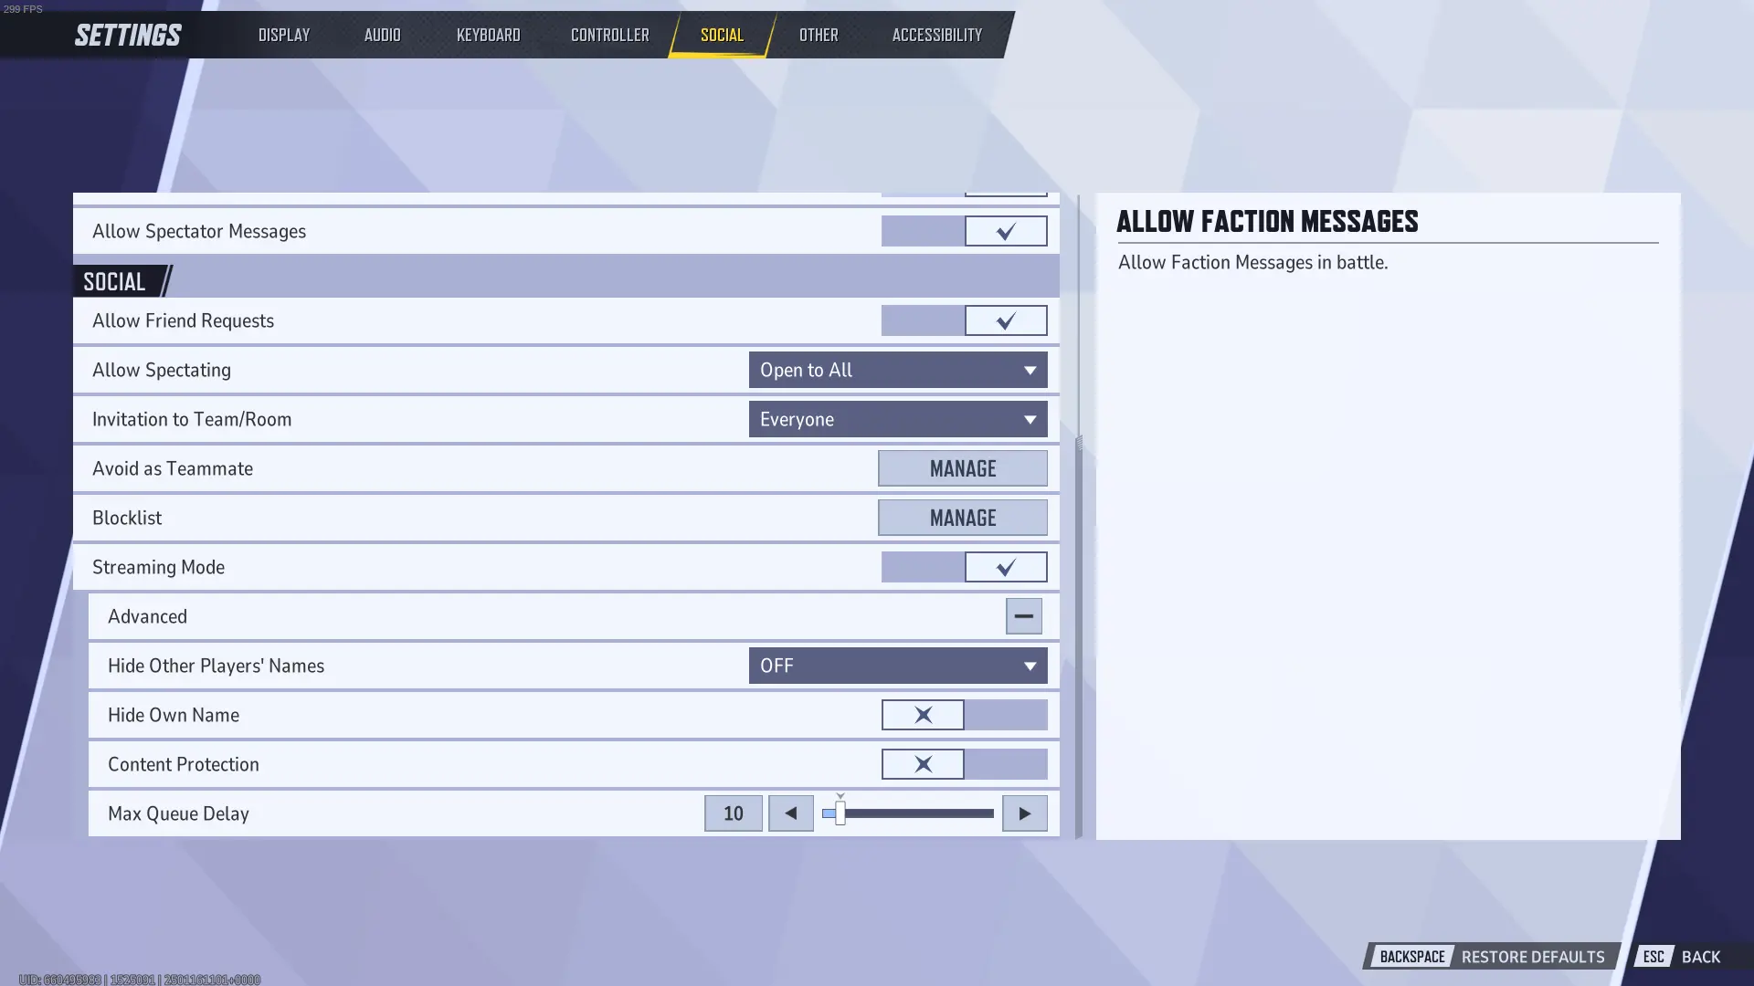Click BACKSPACE label icon
1754x986 pixels.
(x=1411, y=956)
